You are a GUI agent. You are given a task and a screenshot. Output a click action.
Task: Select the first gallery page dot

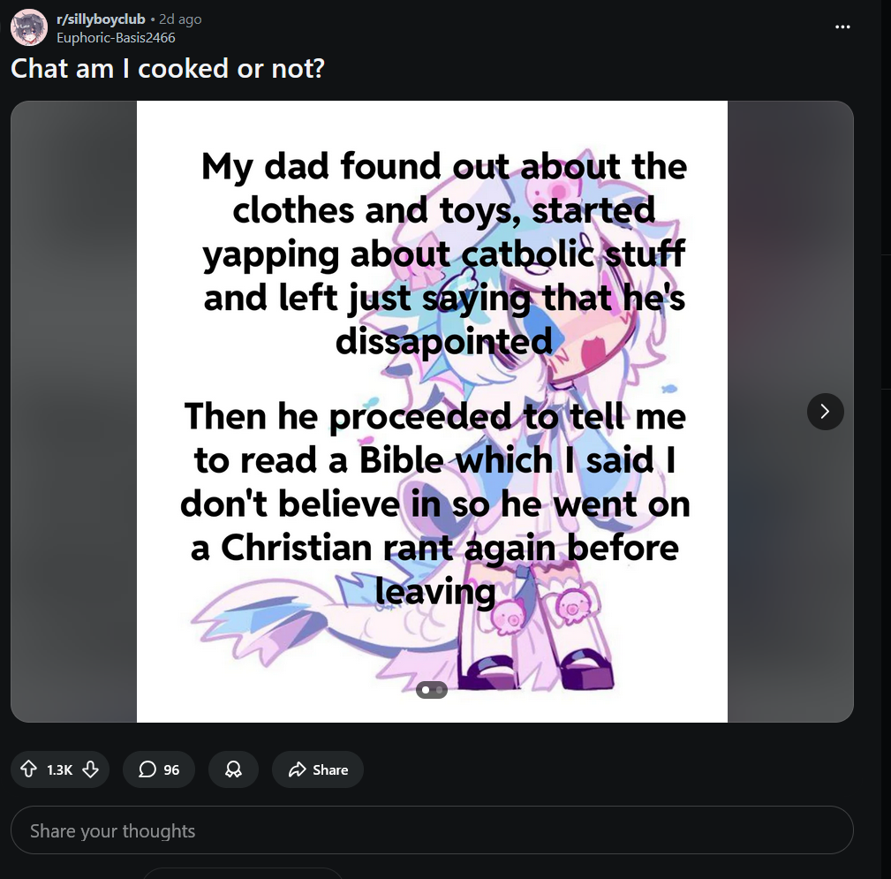click(426, 689)
